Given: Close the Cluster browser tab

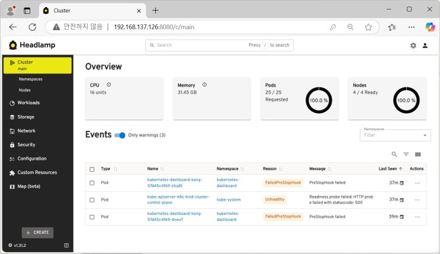Looking at the screenshot, I should 139,11.
